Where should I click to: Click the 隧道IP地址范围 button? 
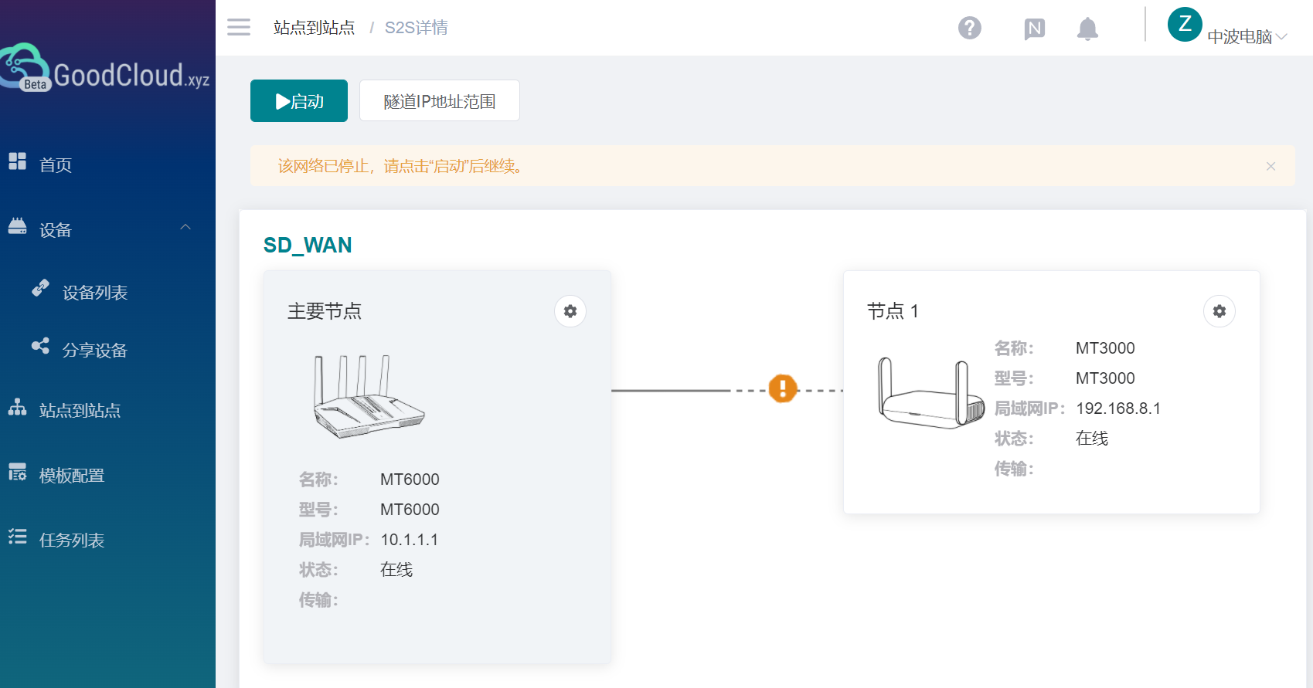(x=439, y=101)
